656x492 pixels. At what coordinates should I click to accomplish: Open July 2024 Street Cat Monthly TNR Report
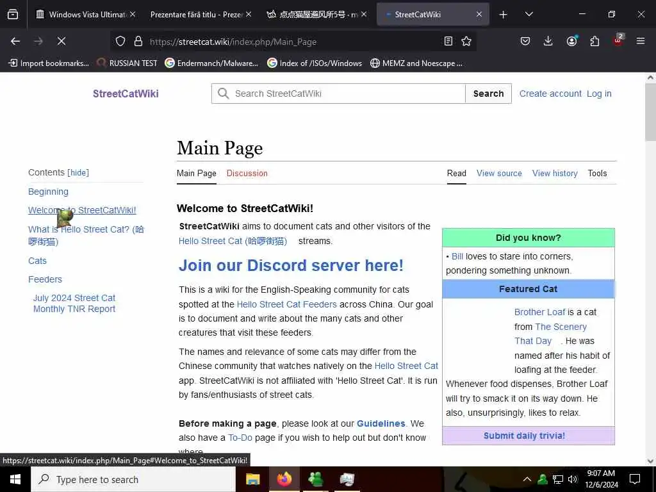pyautogui.click(x=74, y=303)
